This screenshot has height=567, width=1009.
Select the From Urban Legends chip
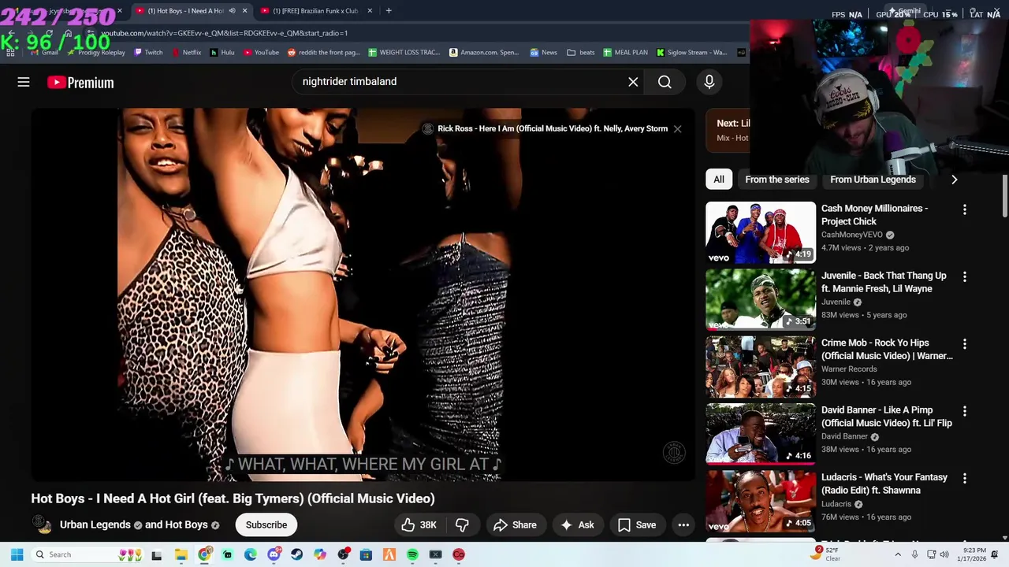[x=873, y=180]
